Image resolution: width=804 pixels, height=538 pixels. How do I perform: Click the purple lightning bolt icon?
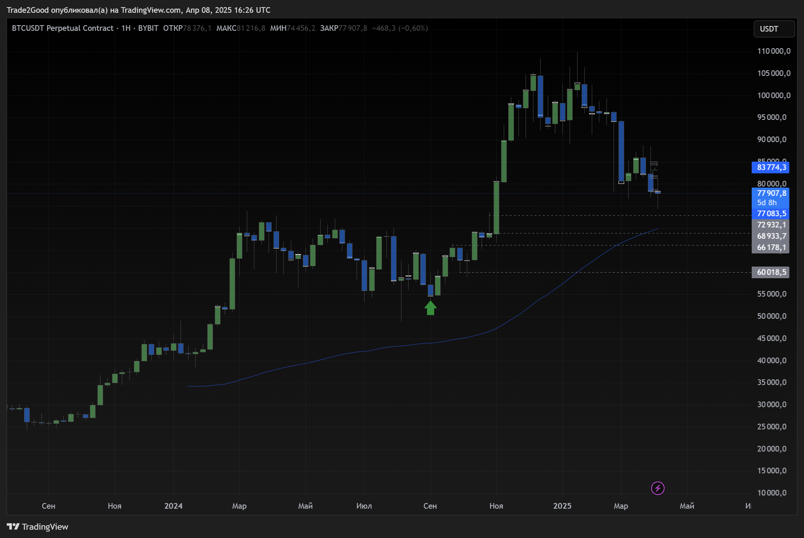click(658, 488)
